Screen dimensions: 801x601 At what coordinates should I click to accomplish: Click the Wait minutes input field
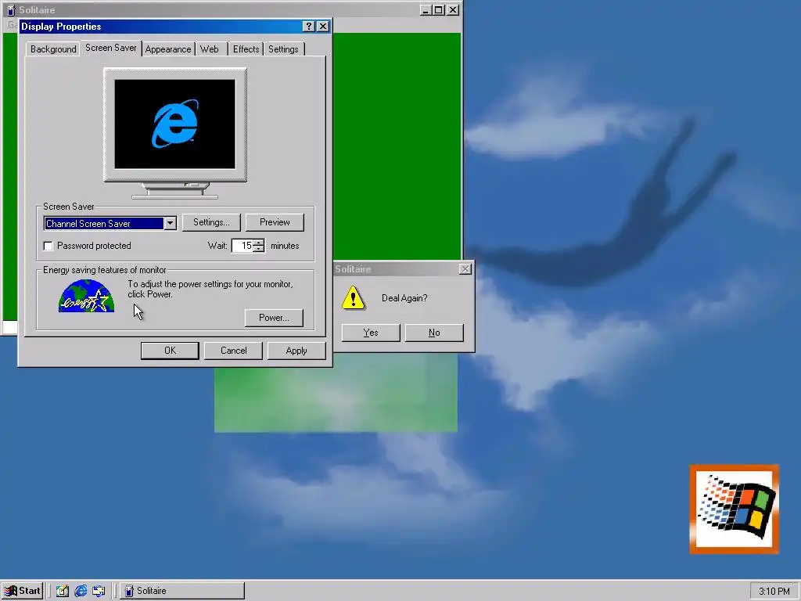pyautogui.click(x=242, y=246)
